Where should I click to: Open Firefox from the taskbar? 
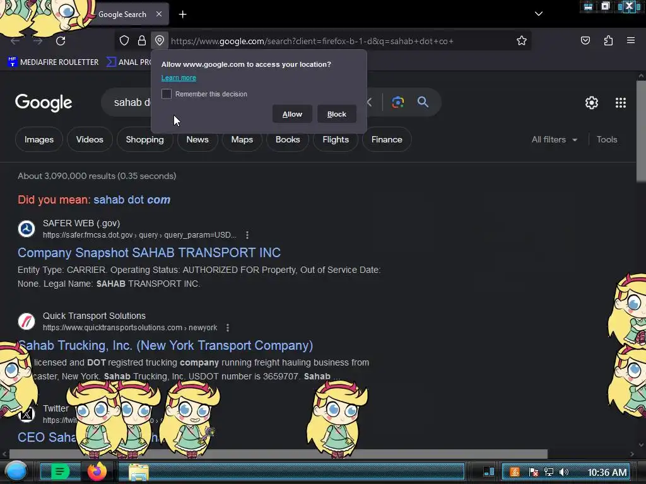tap(97, 471)
